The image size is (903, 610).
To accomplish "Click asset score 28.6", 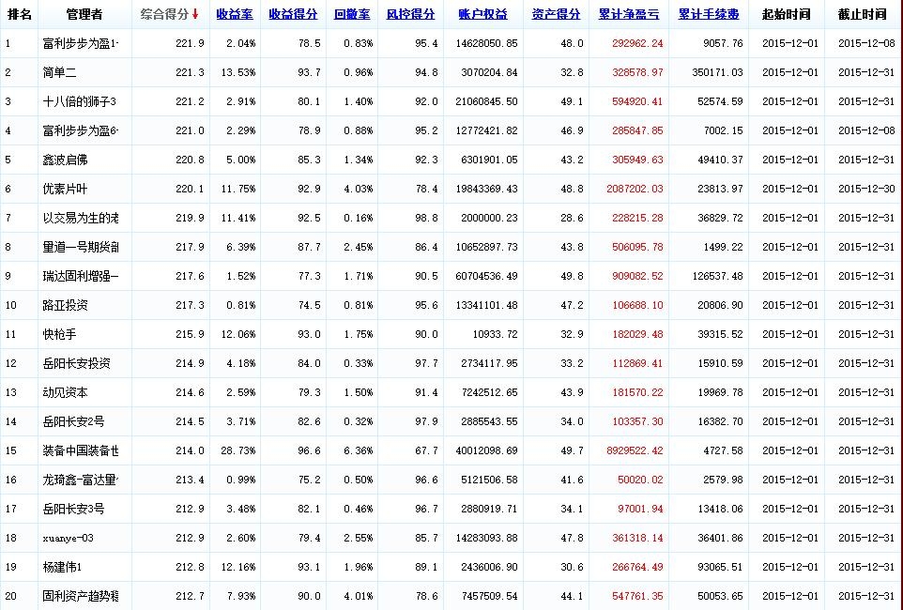I will (573, 218).
